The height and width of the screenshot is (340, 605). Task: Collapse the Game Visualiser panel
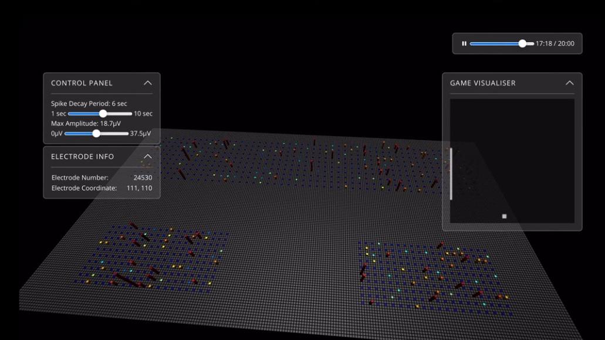569,83
